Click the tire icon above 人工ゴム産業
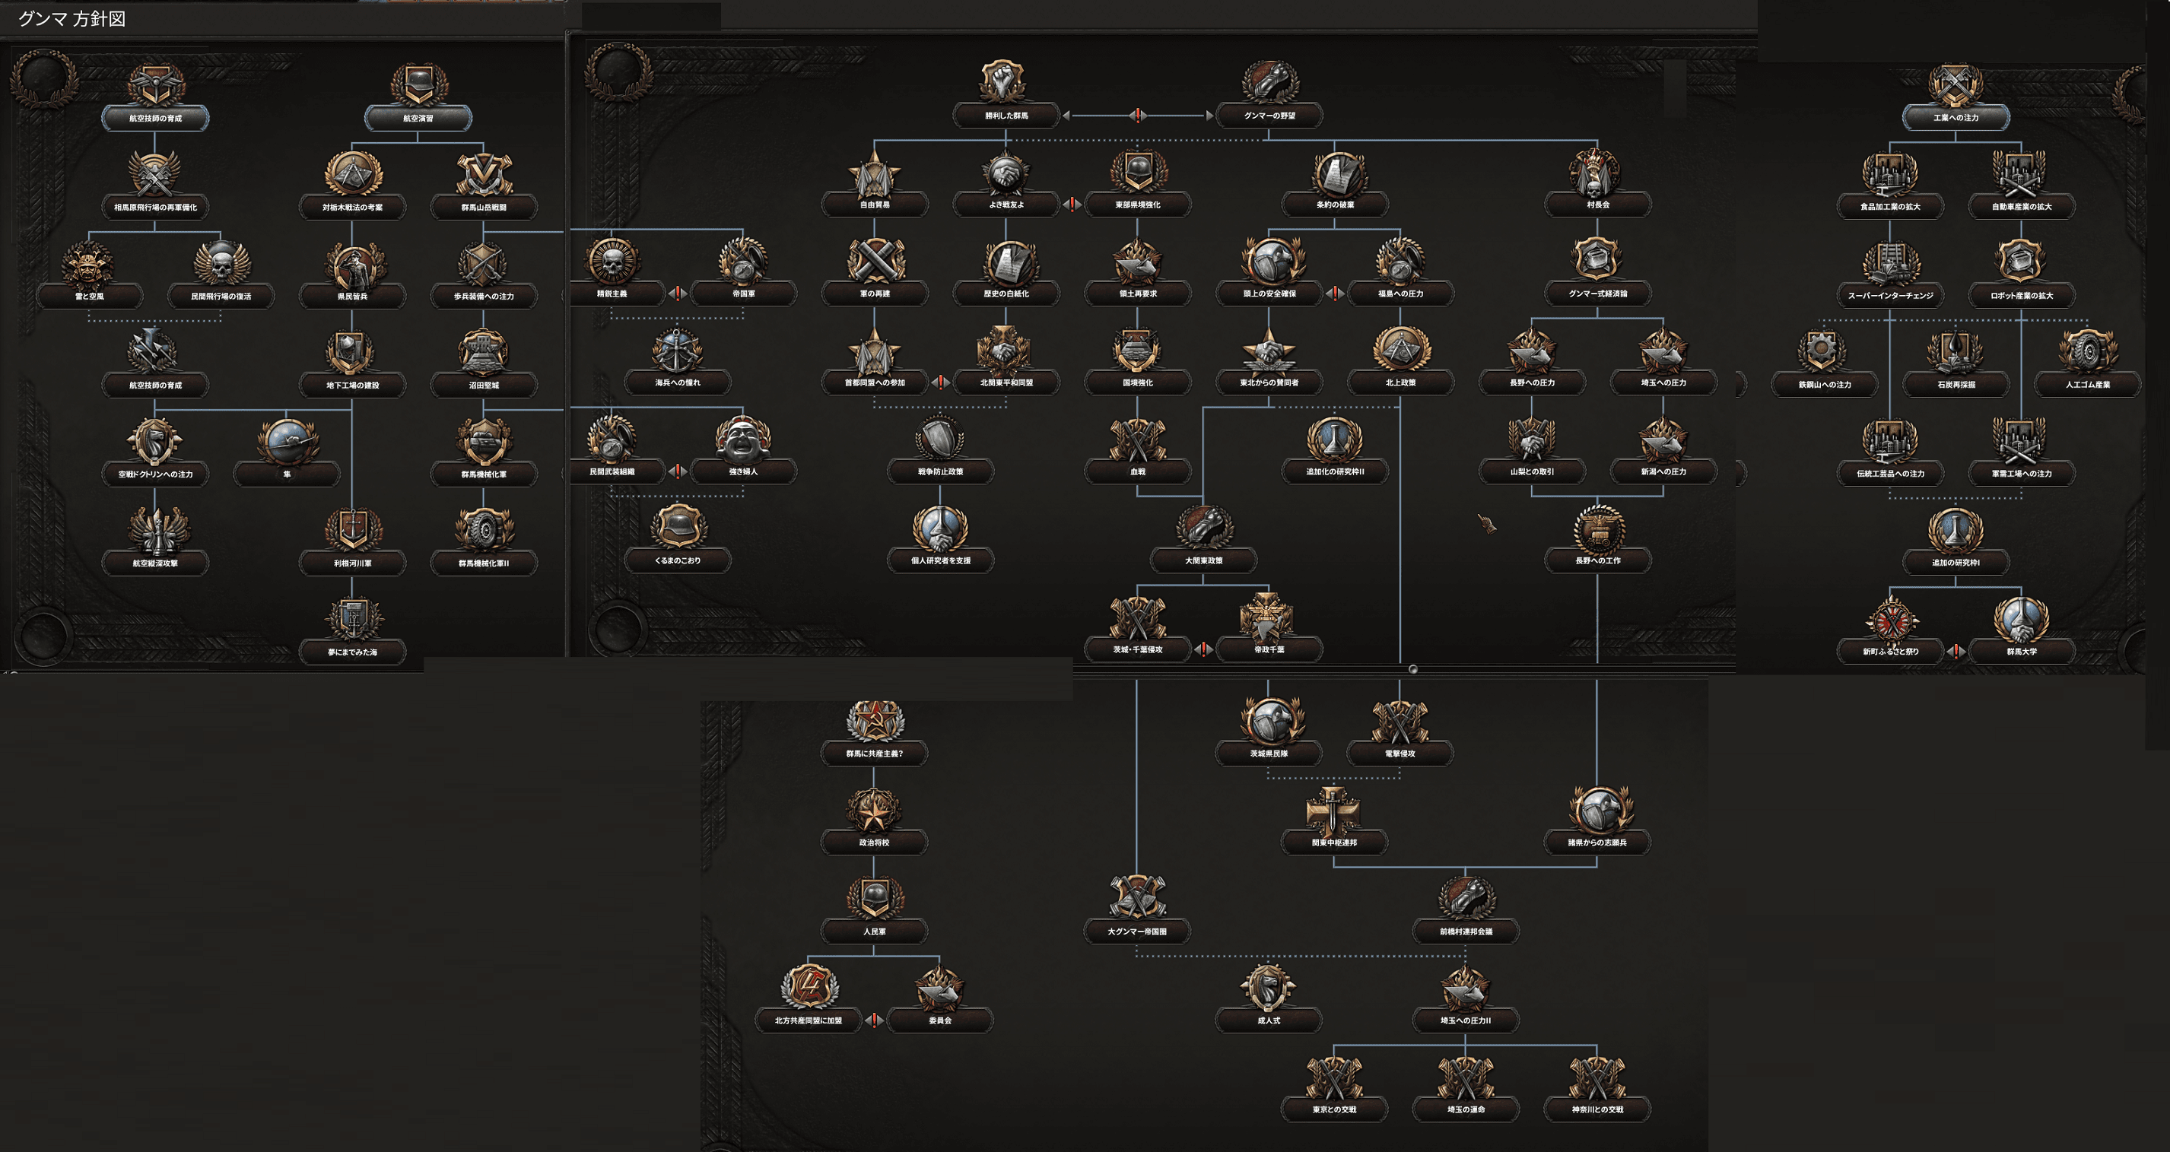Viewport: 2170px width, 1152px height. point(2087,351)
